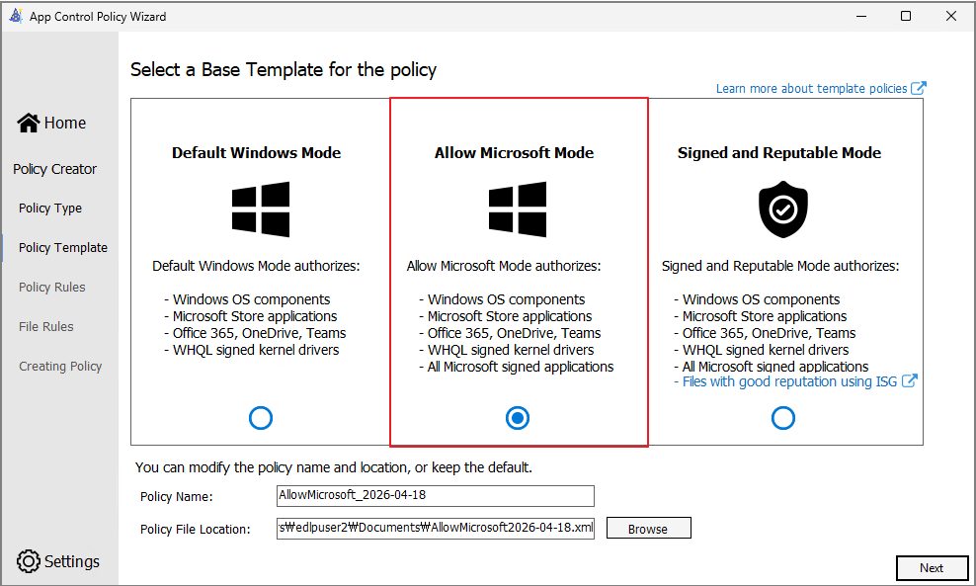Open Learn more about template policies link
The height and width of the screenshot is (586, 976).
click(x=811, y=88)
